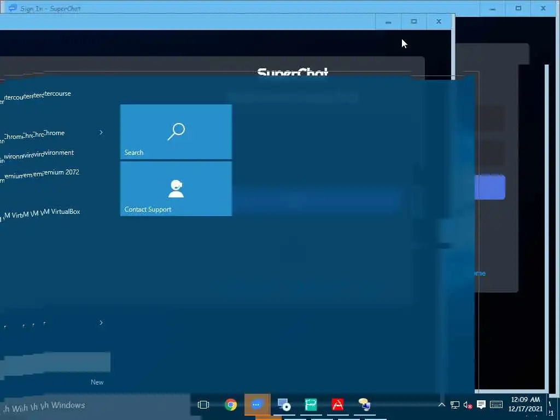Viewport: 560px width, 420px height.
Task: Select the Chrome item in Start list
Action: [x=54, y=133]
